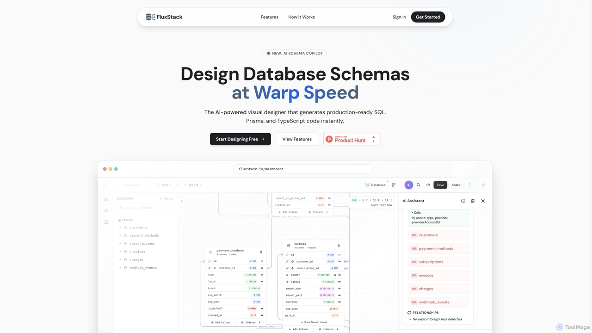Viewport: 592px width, 333px height.
Task: Click Add Column under created_at at the top
Action: [x=288, y=212]
